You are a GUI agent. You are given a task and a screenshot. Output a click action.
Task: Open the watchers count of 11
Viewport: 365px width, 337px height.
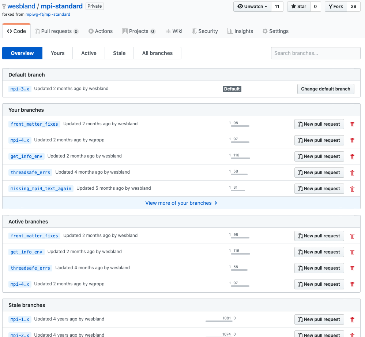[277, 7]
